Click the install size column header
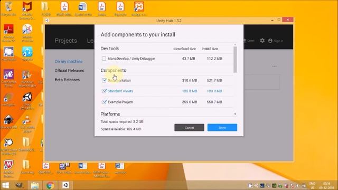Image resolution: width=338 pixels, height=190 pixels. coord(210,49)
